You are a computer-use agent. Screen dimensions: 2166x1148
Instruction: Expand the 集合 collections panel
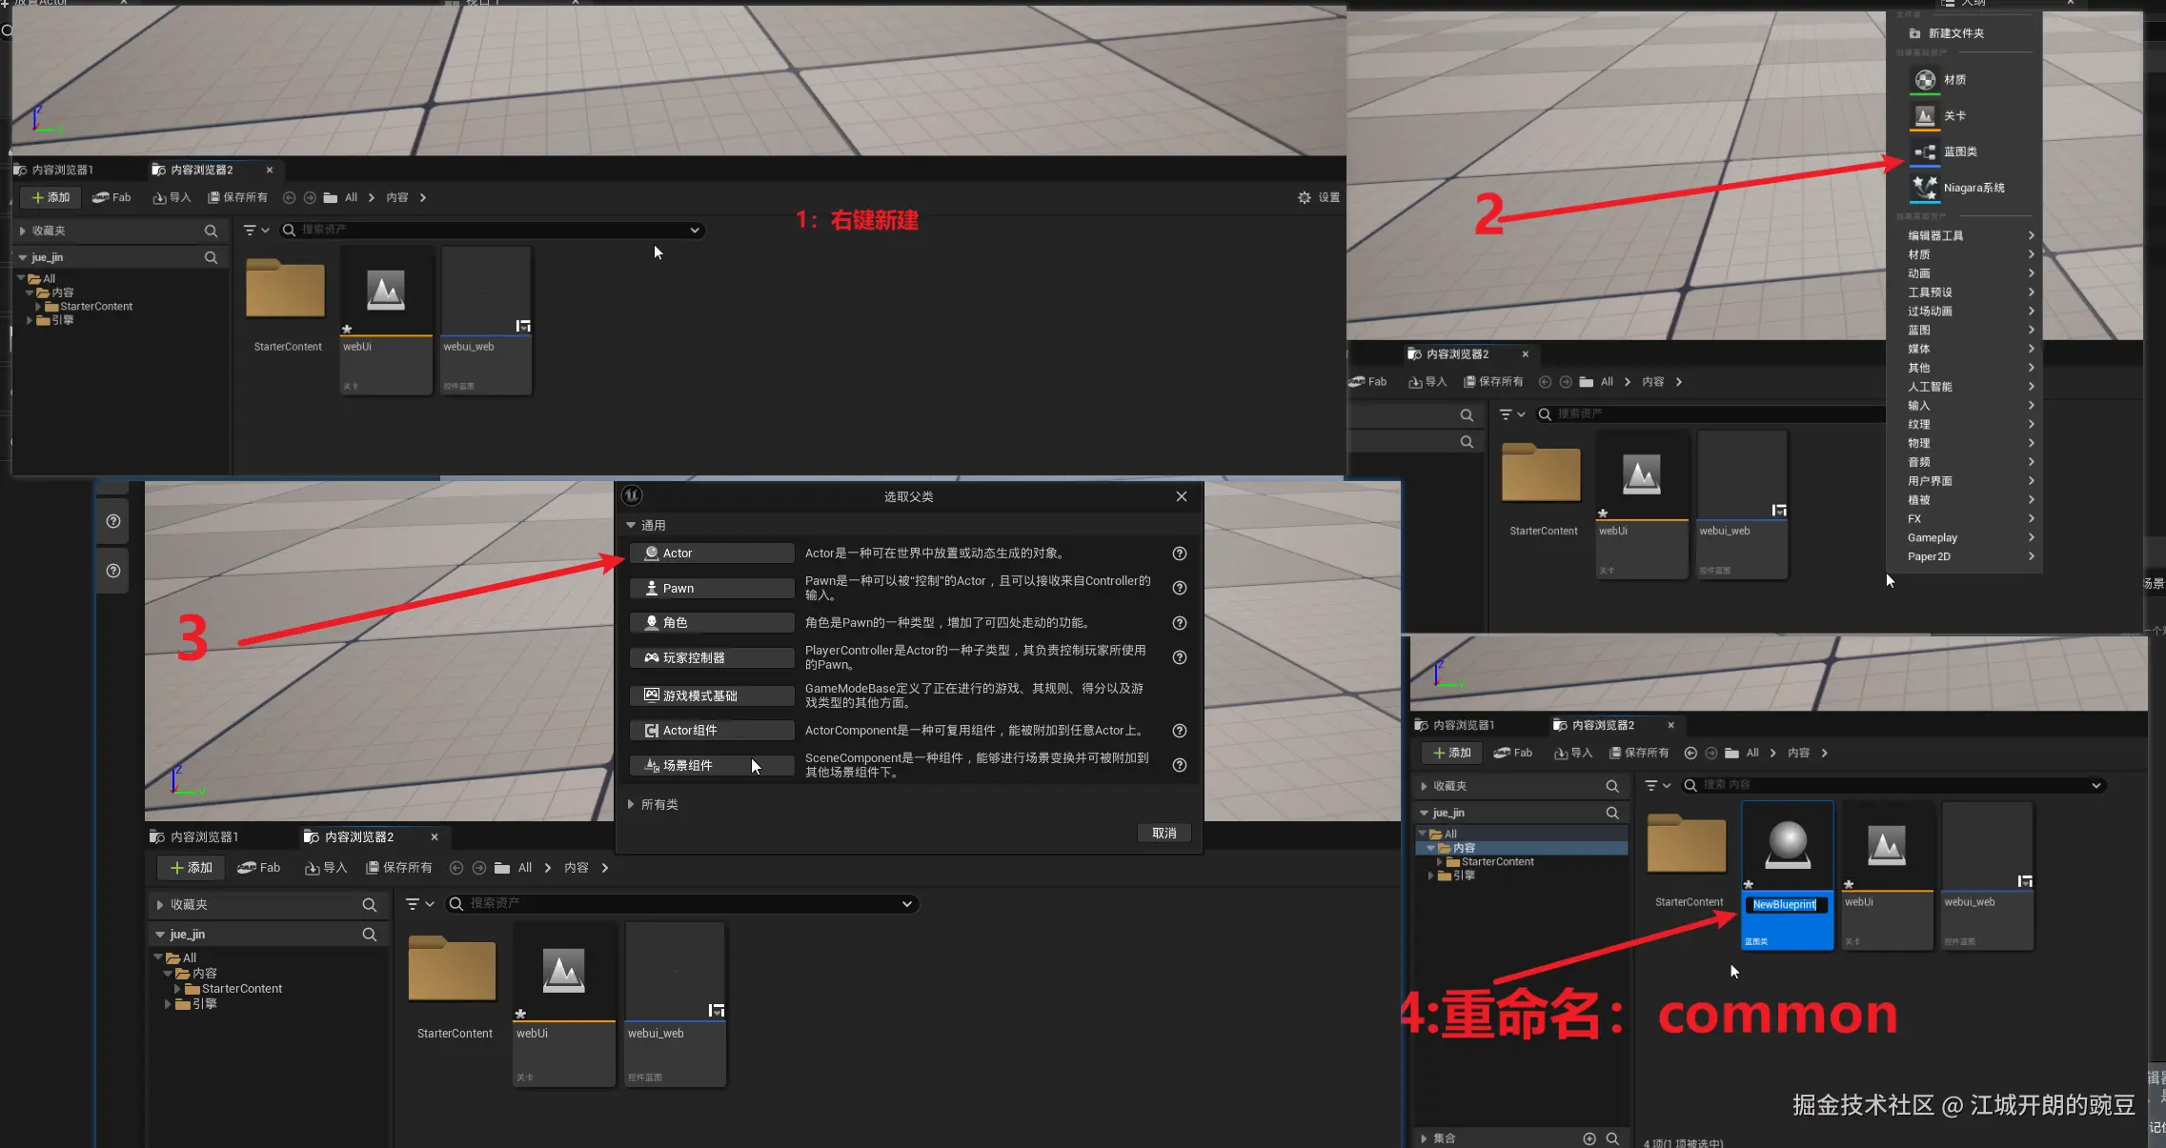tap(1424, 1138)
